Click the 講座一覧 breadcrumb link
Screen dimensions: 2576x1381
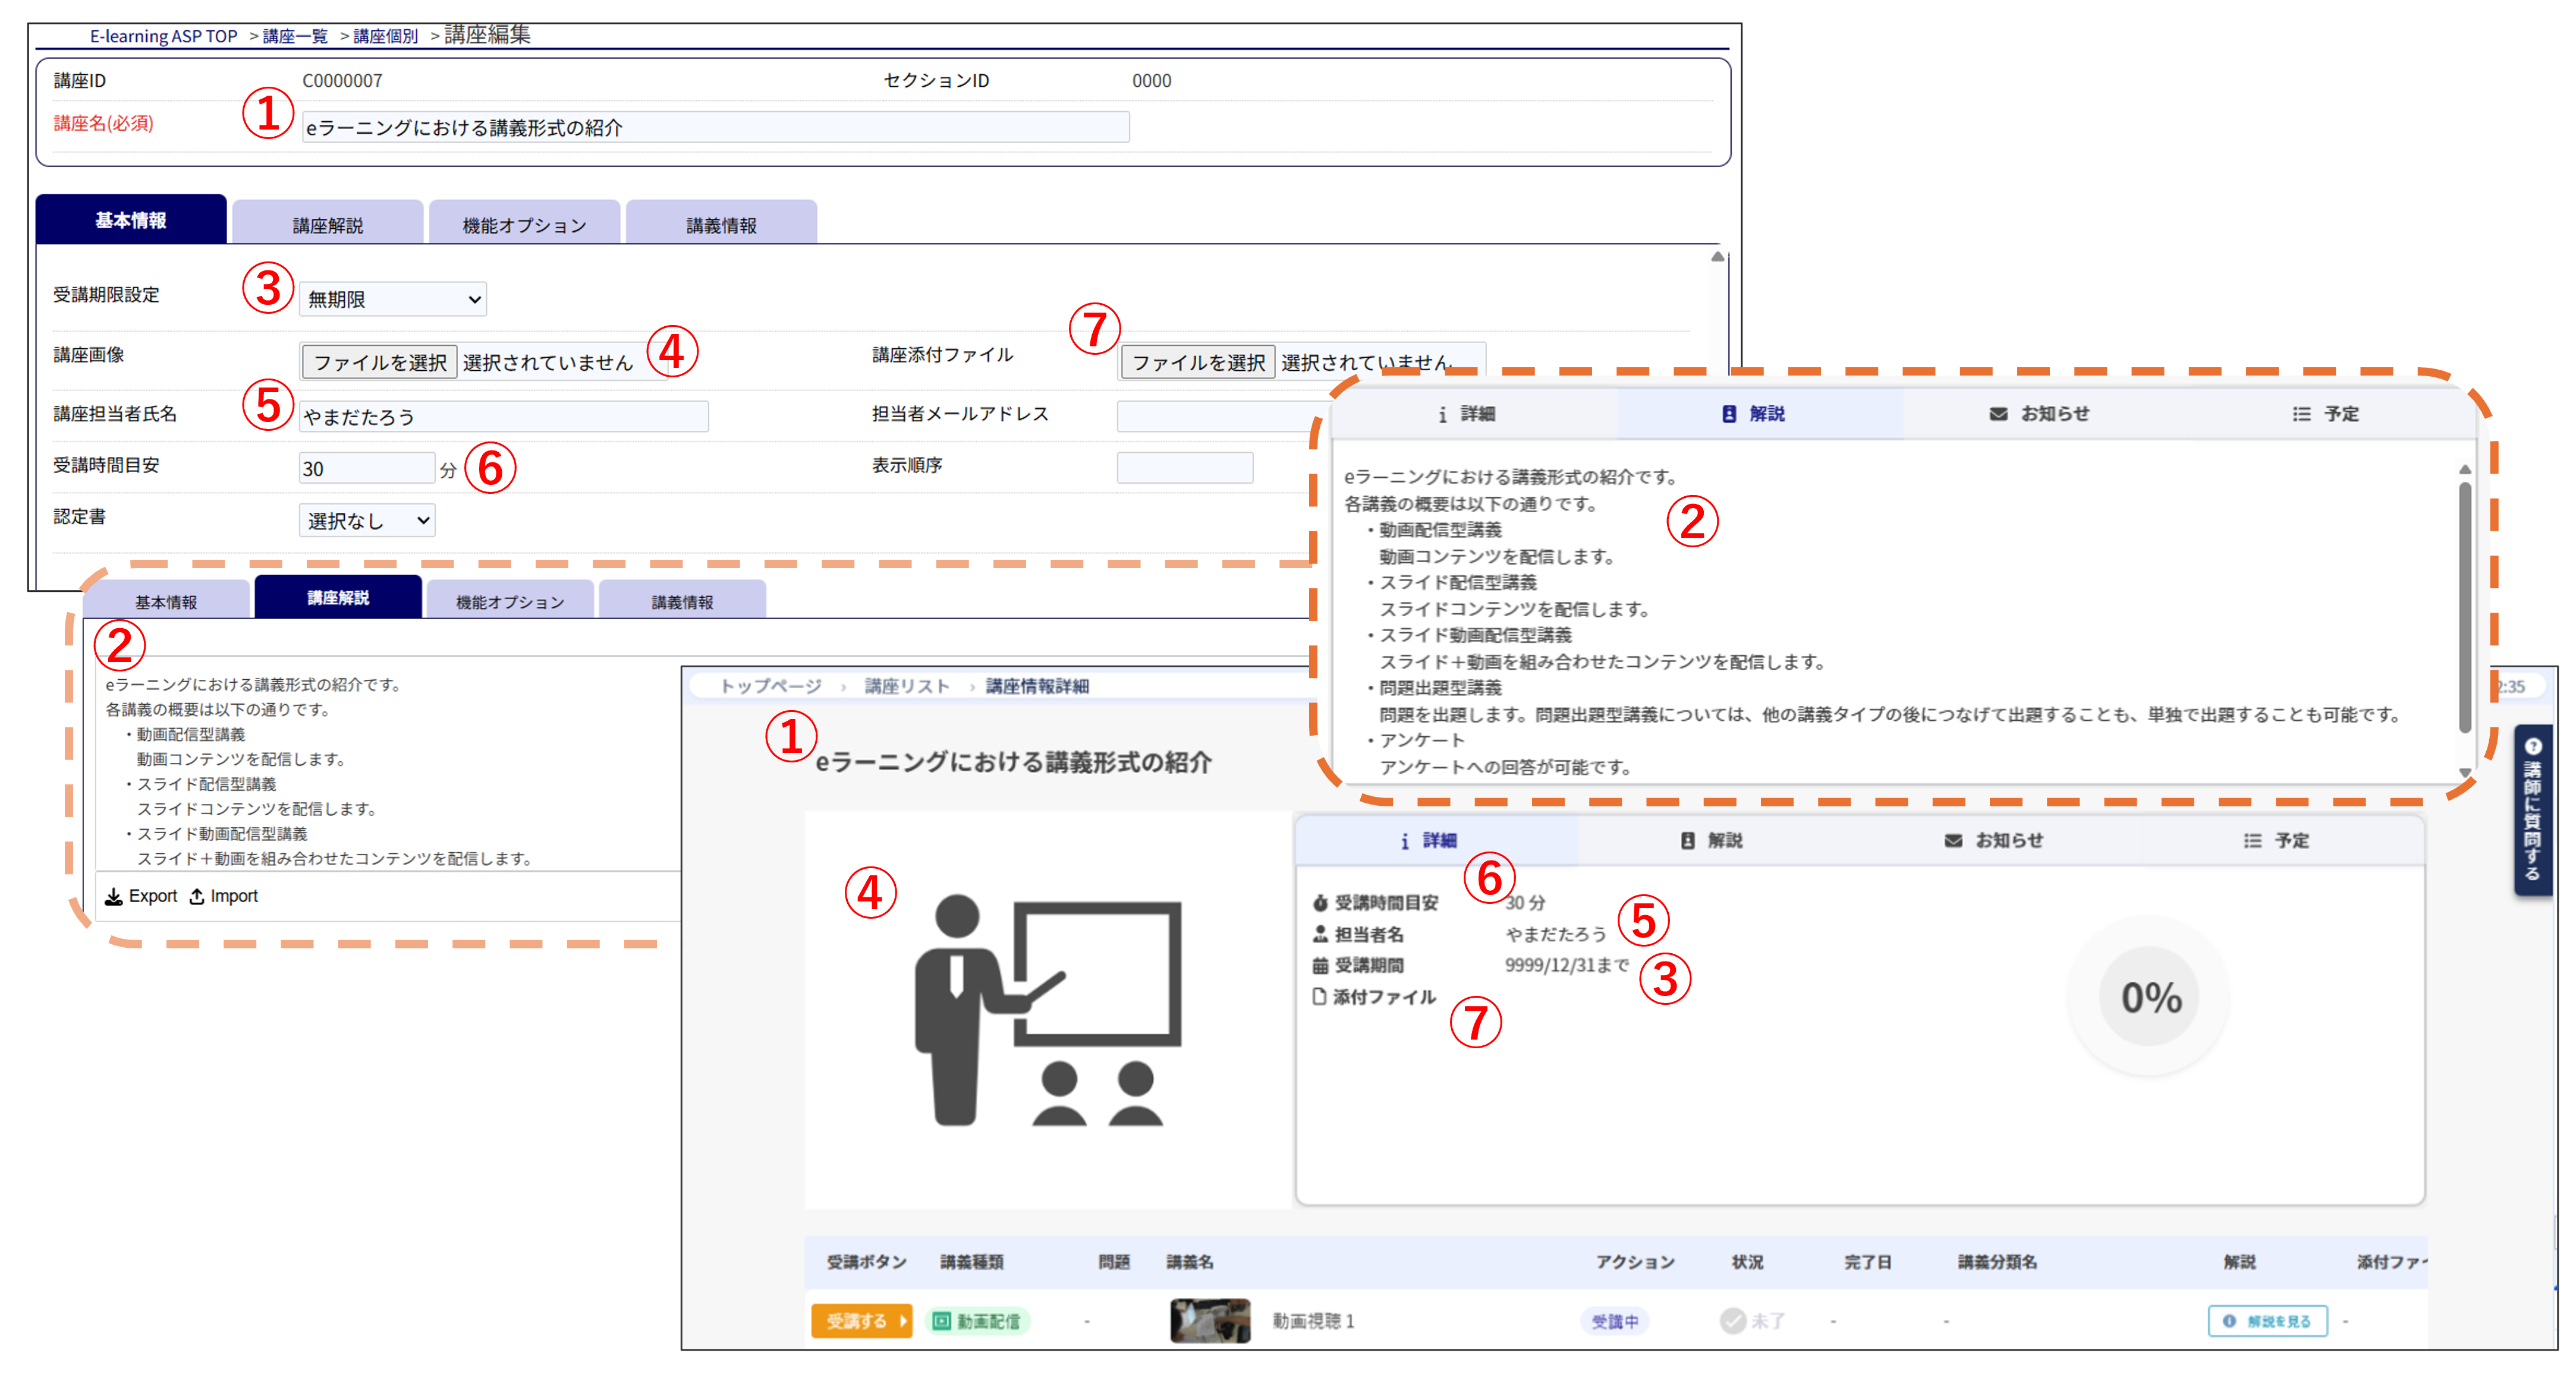tap(295, 36)
